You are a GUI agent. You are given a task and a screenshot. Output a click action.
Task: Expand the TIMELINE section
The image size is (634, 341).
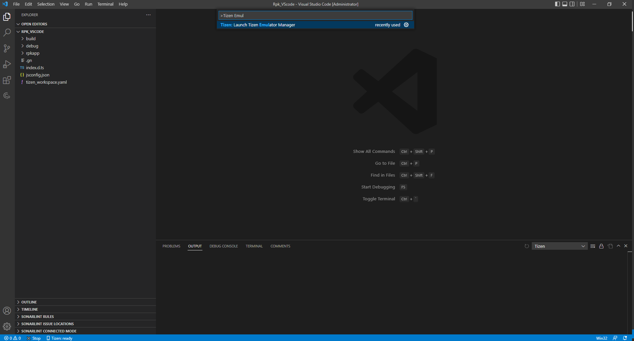pyautogui.click(x=30, y=309)
